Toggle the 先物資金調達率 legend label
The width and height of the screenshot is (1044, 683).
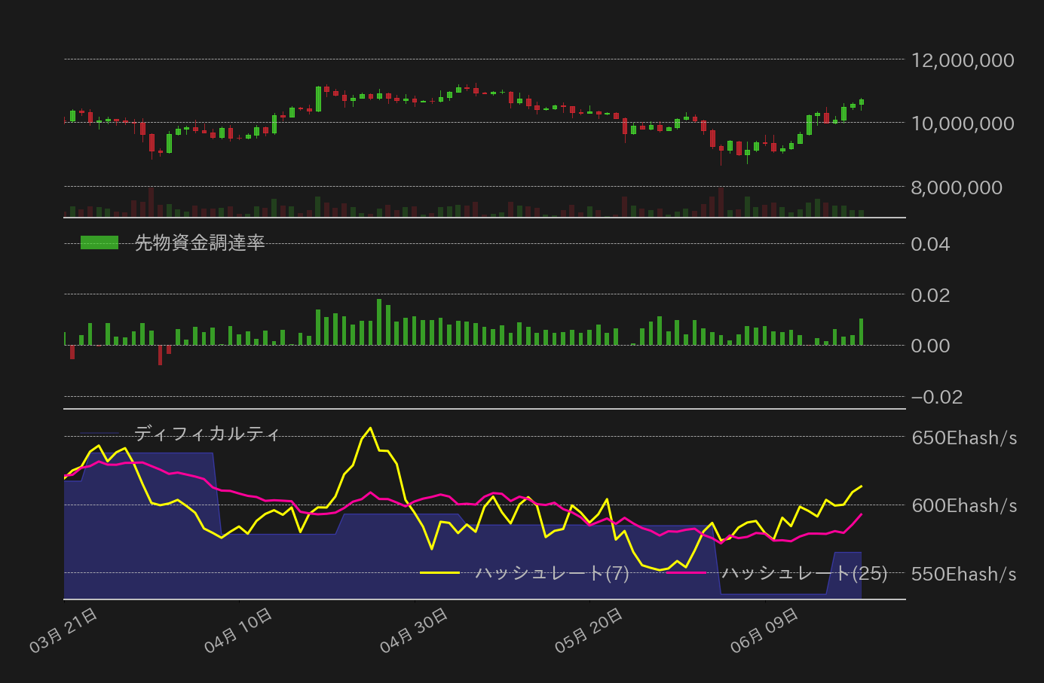coord(199,242)
